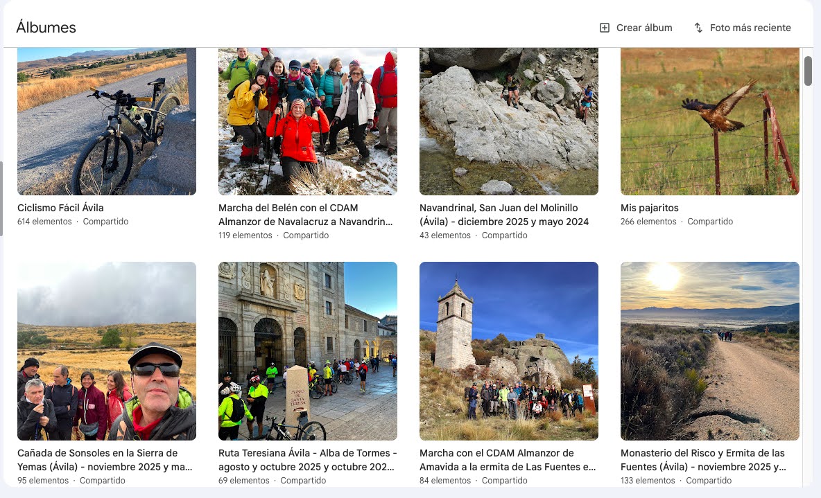Open the Navandrinal rocky stream album thumbnail
This screenshot has width=821, height=498.
[509, 121]
